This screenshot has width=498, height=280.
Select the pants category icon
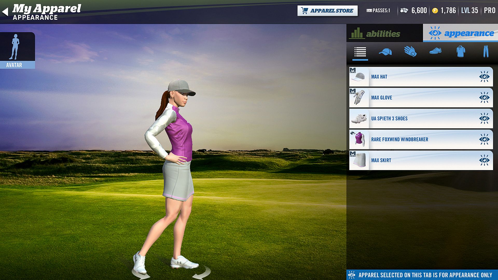pos(486,51)
